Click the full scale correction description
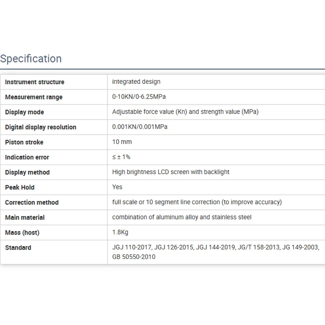 196,202
